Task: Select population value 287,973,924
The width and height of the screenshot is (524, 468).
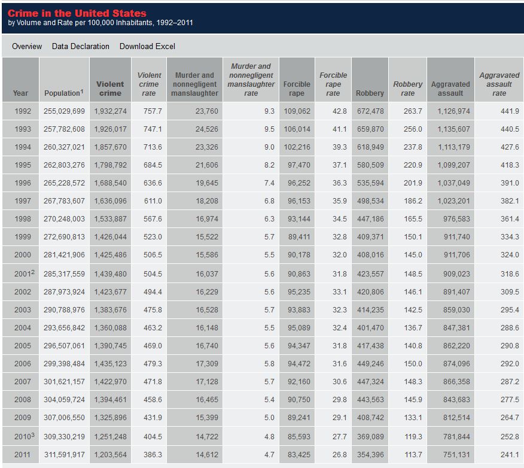Action: (x=64, y=292)
